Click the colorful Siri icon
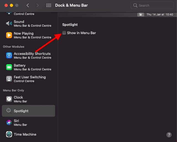Image resolution: width=177 pixels, height=142 pixels. coord(9,123)
